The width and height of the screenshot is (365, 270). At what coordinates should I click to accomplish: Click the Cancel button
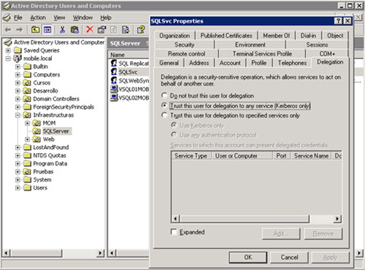coord(289,257)
